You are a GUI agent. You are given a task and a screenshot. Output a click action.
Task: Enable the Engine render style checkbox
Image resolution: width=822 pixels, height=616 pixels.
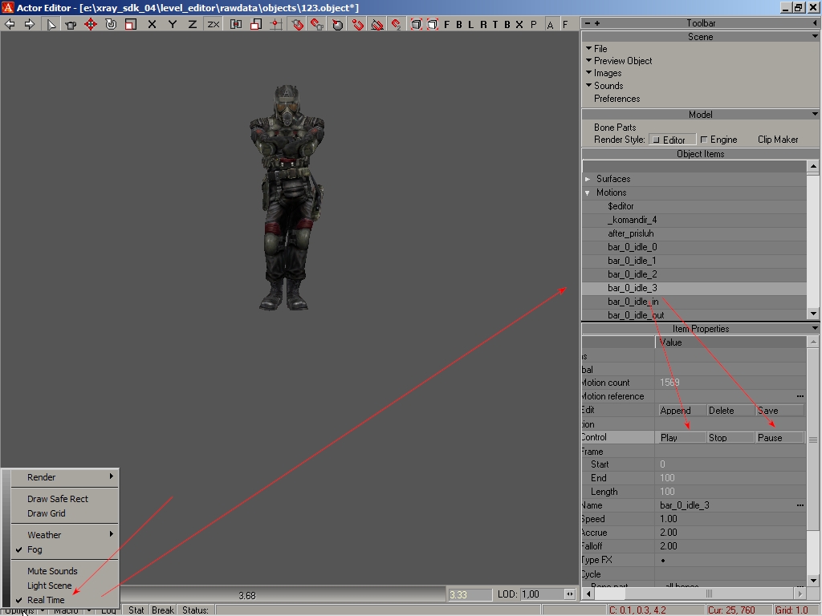coord(703,140)
